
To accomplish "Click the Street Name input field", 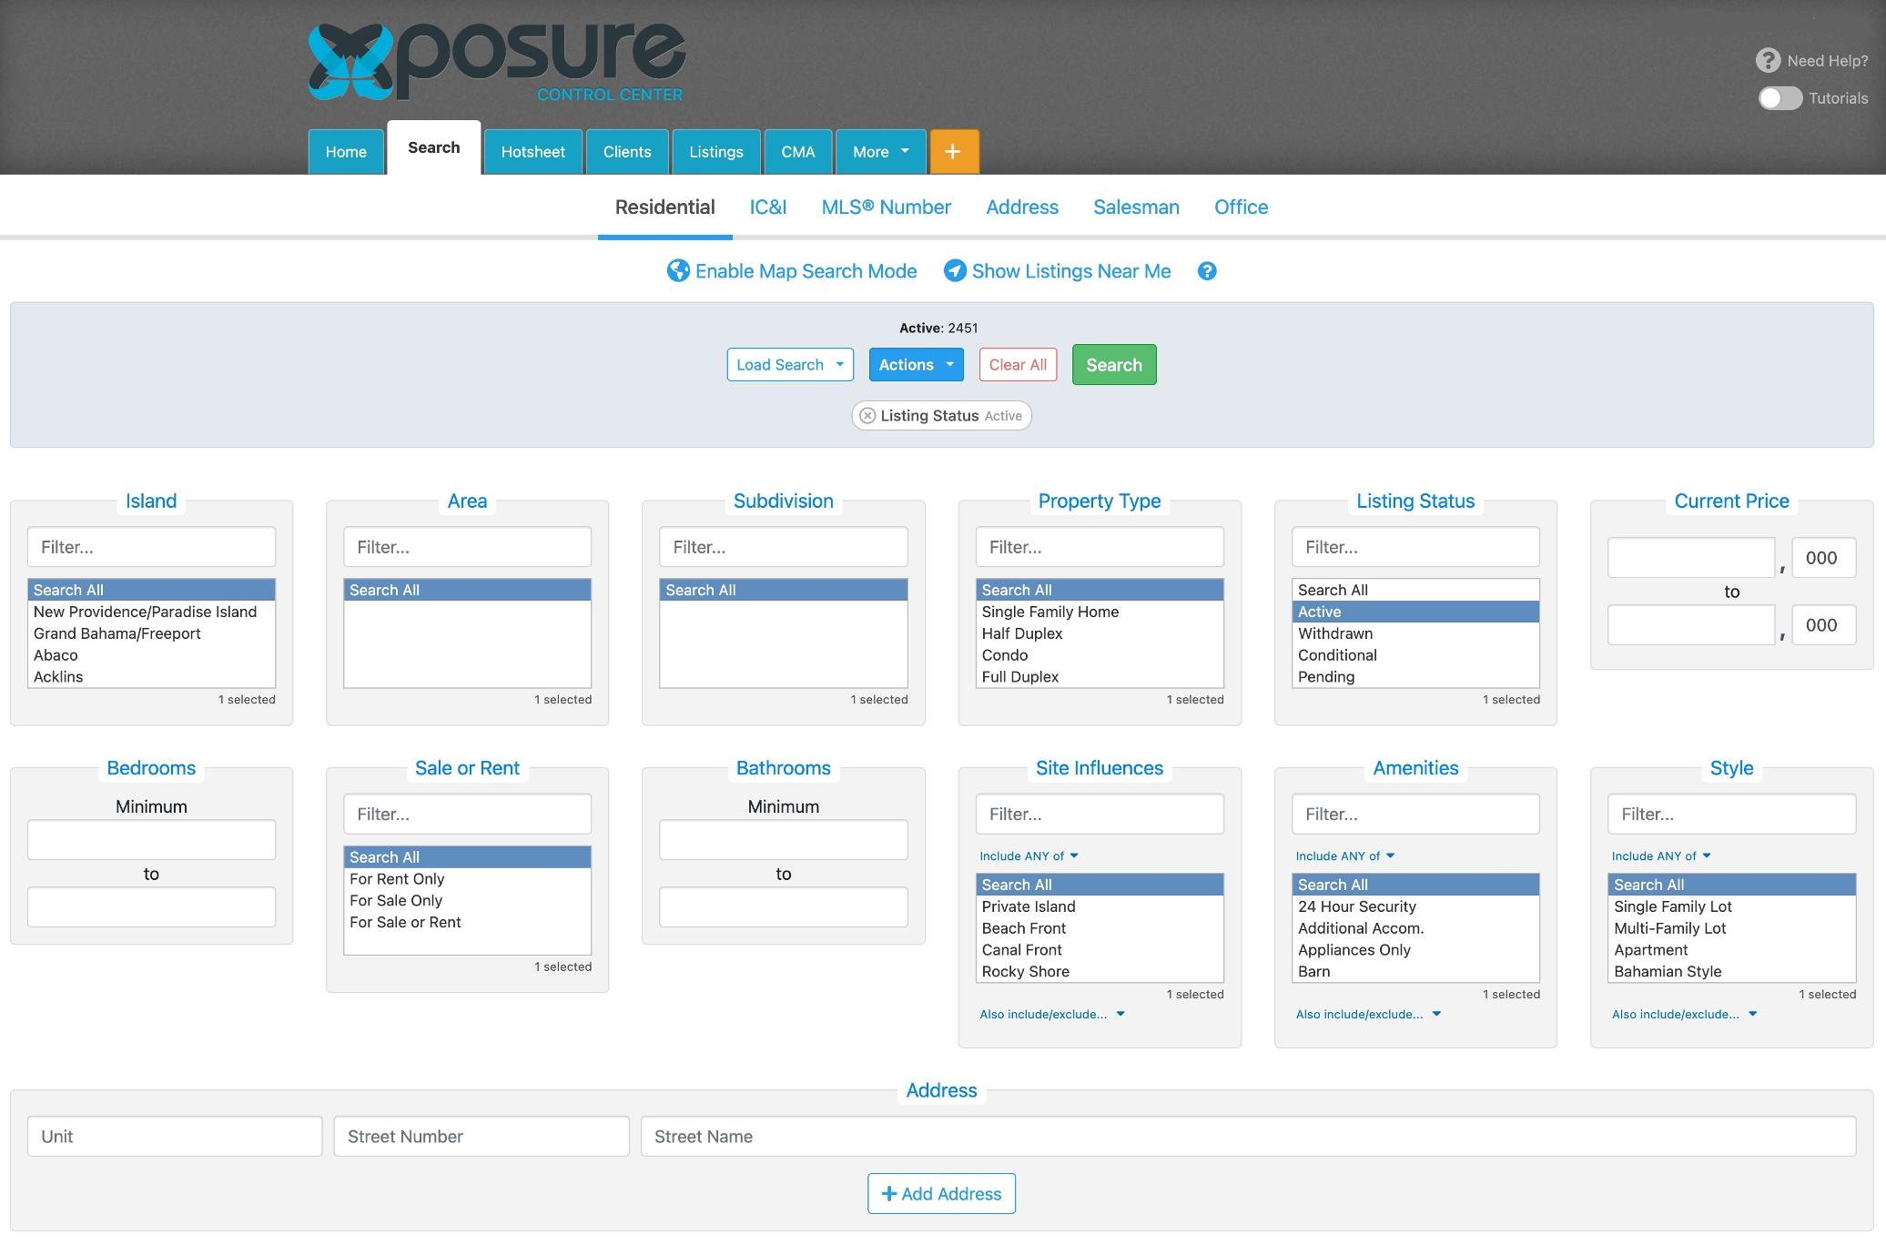I will pos(1247,1137).
